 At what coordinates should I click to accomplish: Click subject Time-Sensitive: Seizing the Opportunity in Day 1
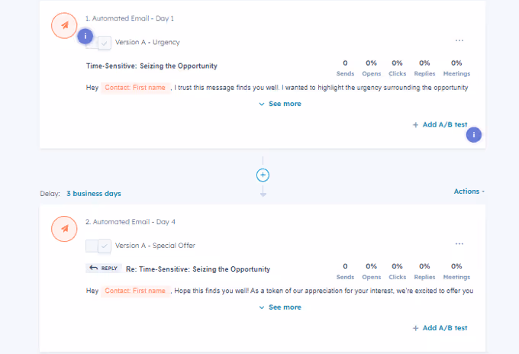point(152,66)
